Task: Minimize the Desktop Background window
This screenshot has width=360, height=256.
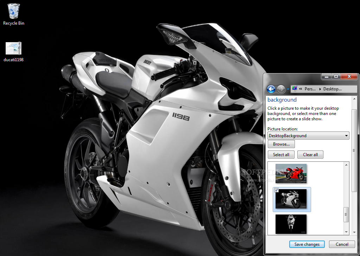Action: click(326, 76)
